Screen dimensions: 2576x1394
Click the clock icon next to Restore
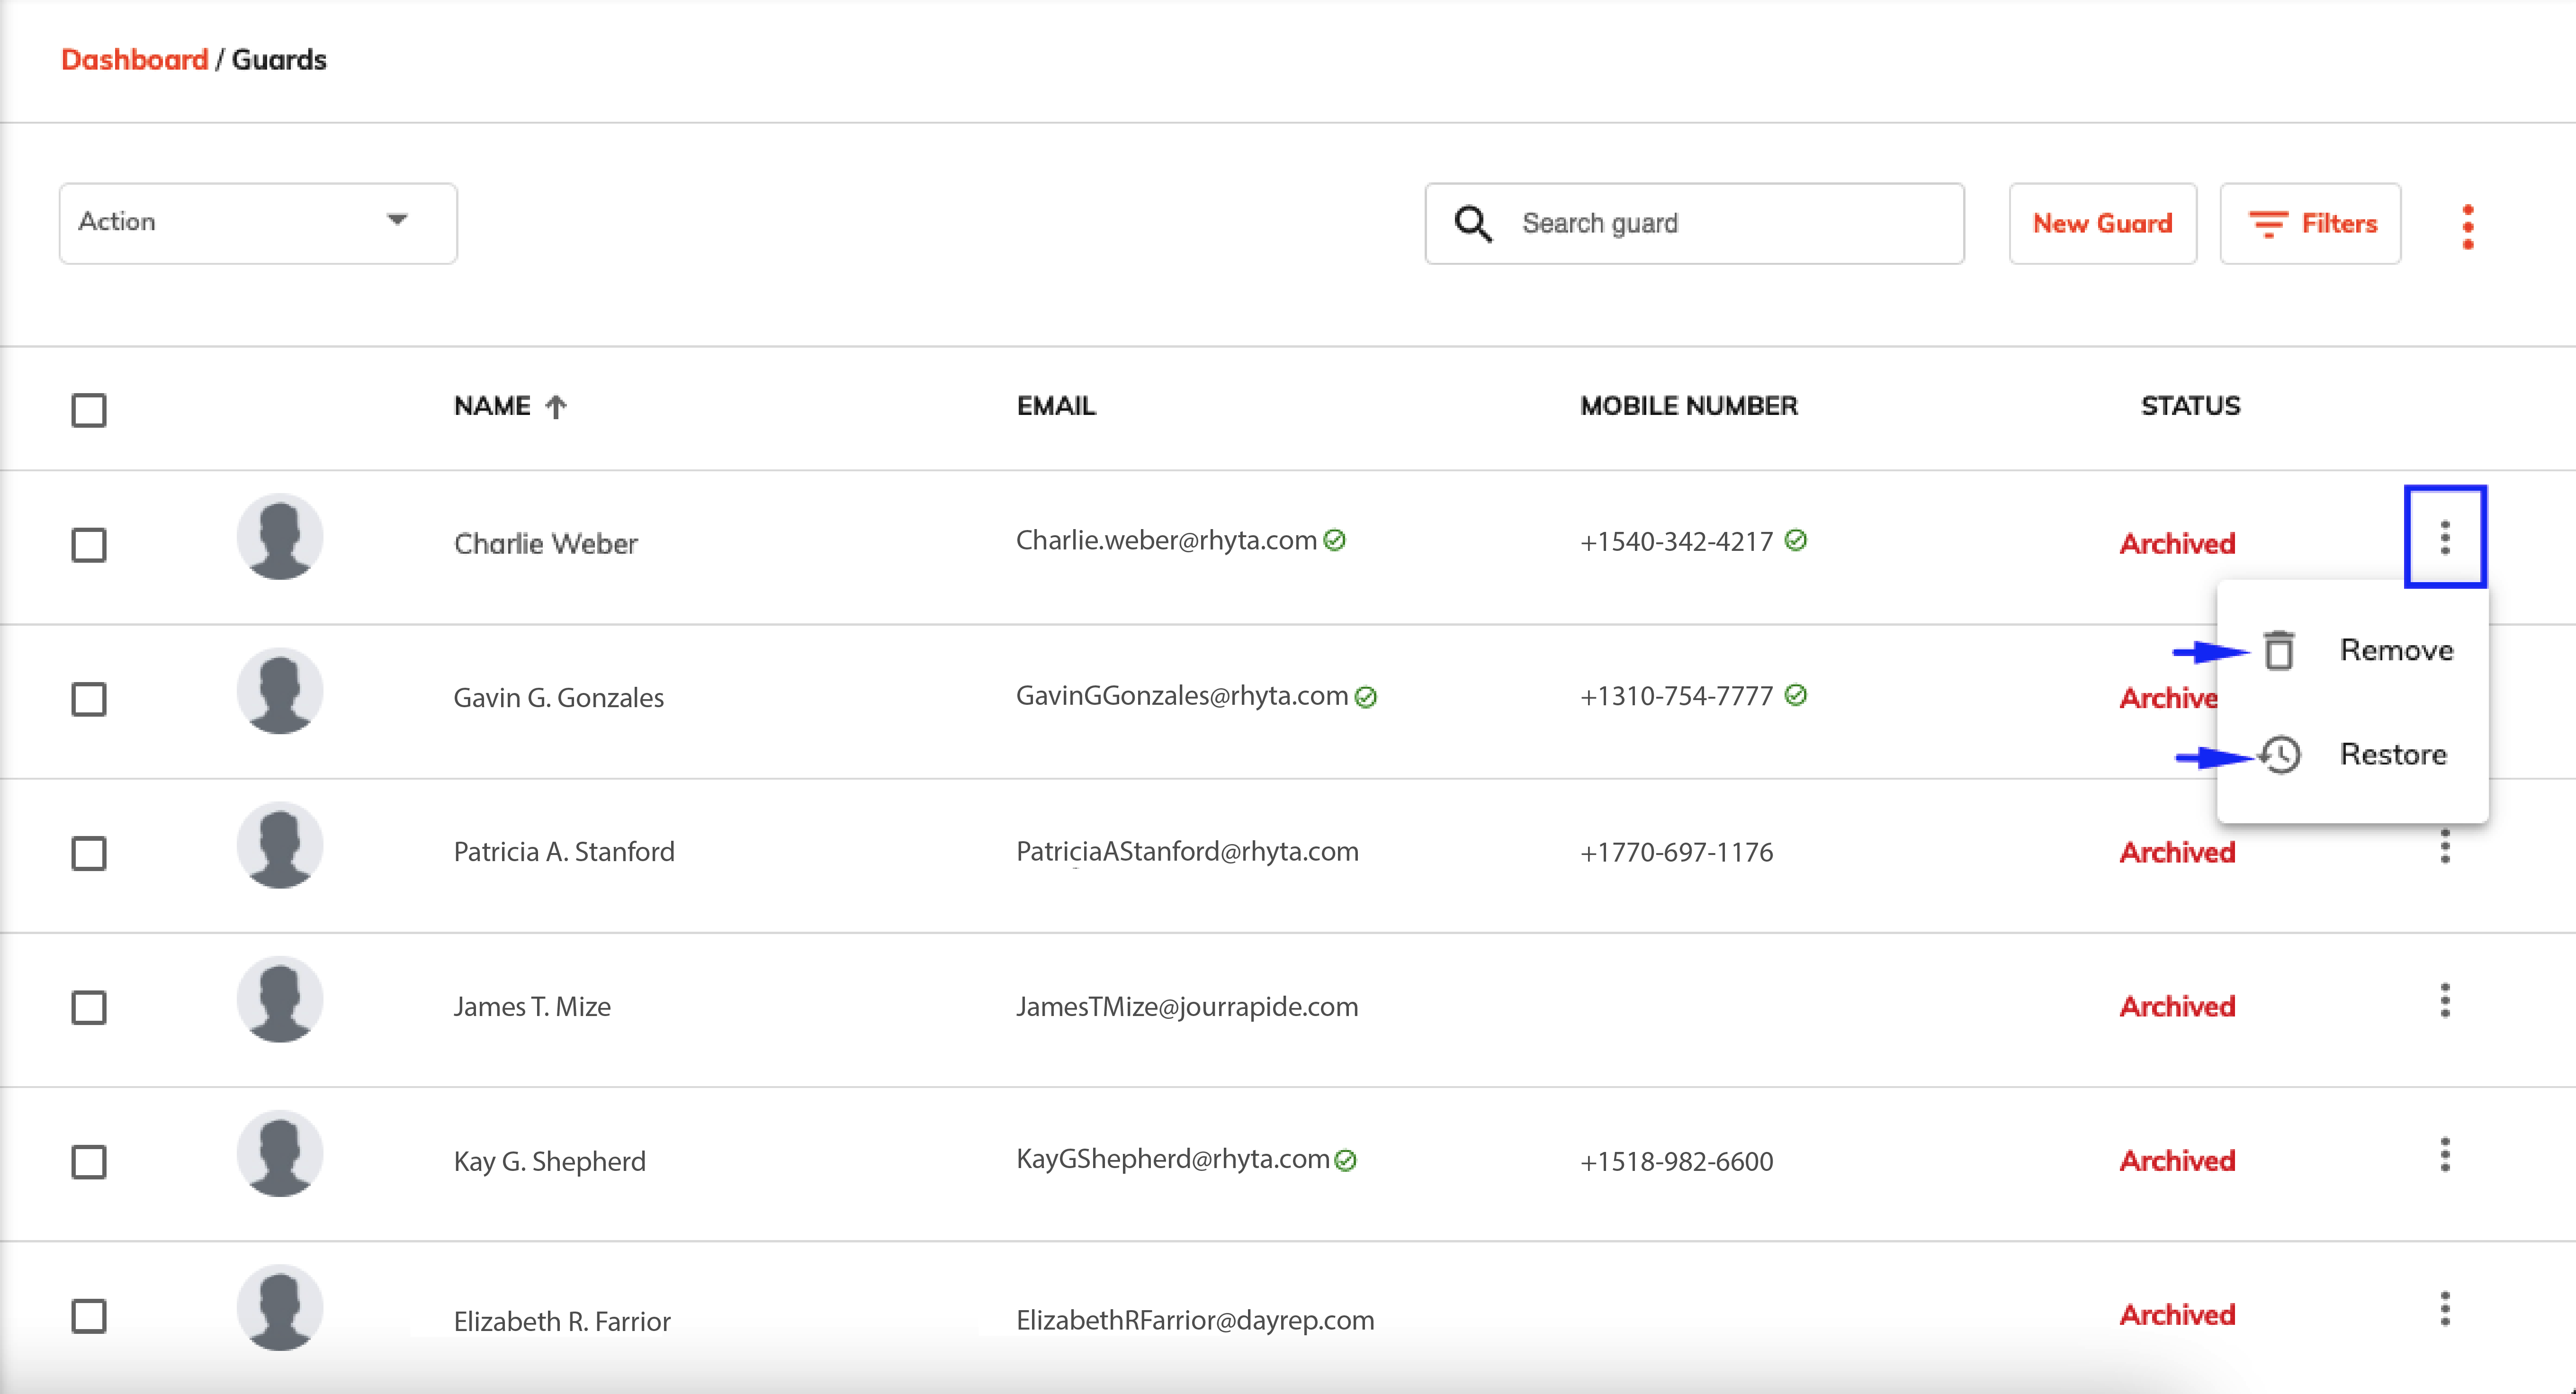(2281, 754)
